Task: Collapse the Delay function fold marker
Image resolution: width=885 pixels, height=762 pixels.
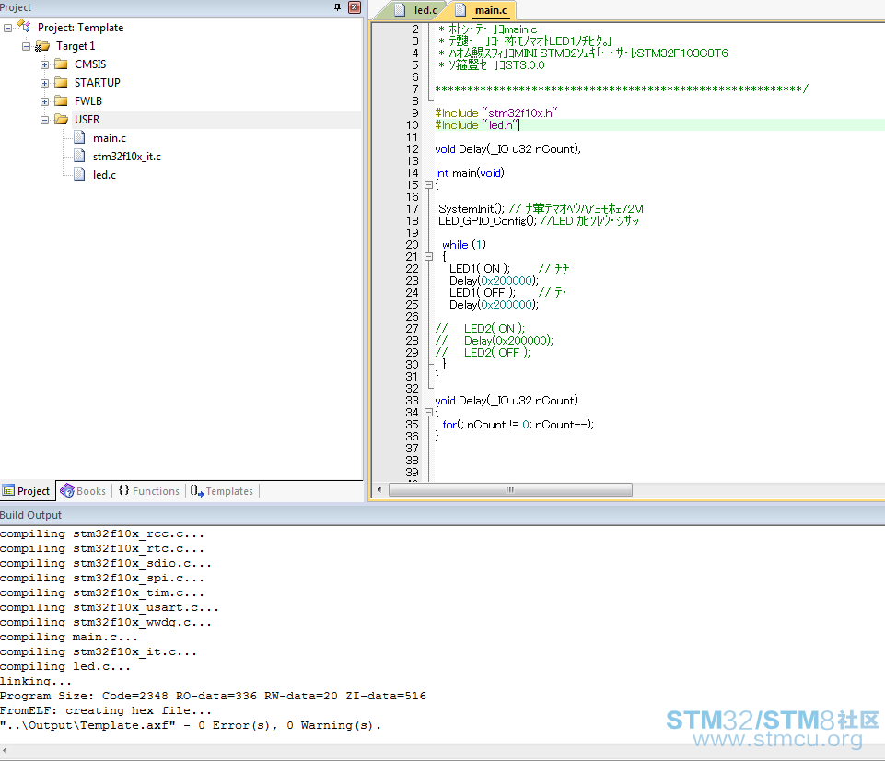Action: 428,413
